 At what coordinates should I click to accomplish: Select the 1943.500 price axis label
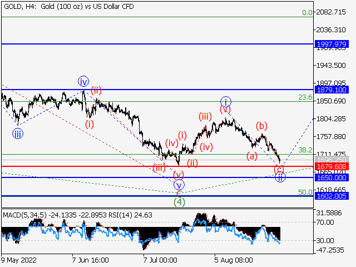[x=331, y=66]
